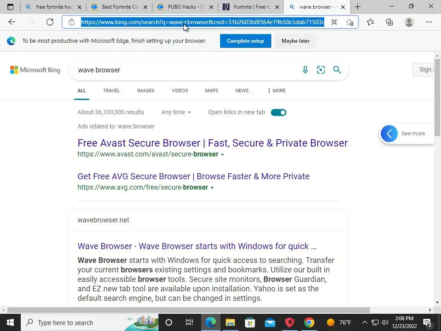The width and height of the screenshot is (441, 331).
Task: Toggle Open links in new tab
Action: (x=279, y=112)
